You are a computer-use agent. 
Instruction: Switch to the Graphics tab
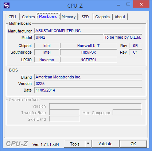(103, 17)
